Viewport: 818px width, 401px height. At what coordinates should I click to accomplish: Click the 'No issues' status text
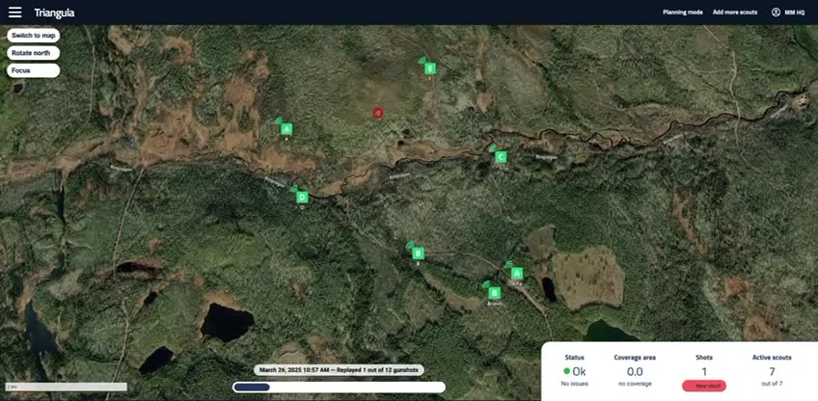tap(574, 384)
